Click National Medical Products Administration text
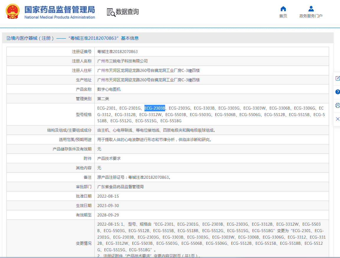The height and width of the screenshot is (258, 340). 60,17
